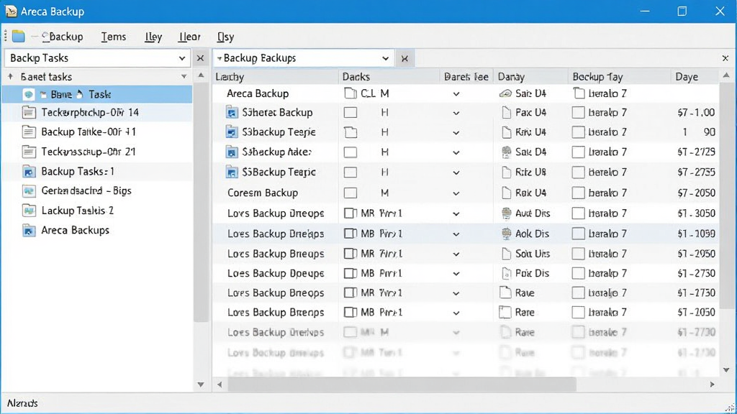Tick the MB checkbox in Loes Backup Dpeupe row
The width and height of the screenshot is (737, 414).
pos(351,273)
